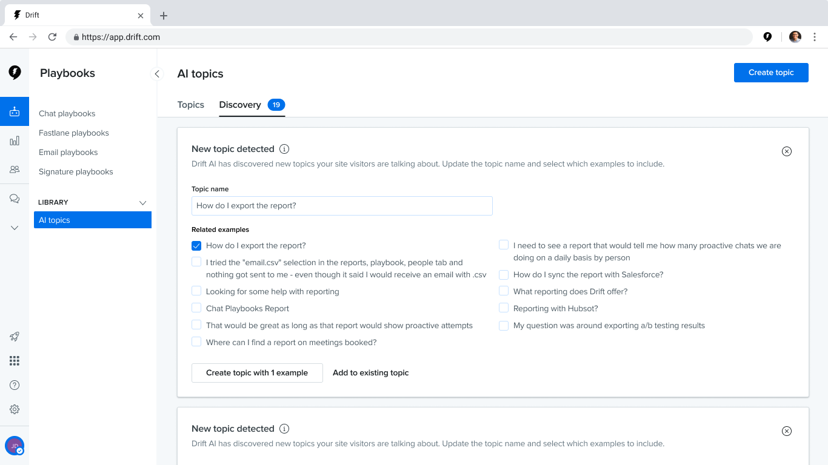Check 'Where can I find a report on meetings booked?'
828x465 pixels.
point(196,341)
